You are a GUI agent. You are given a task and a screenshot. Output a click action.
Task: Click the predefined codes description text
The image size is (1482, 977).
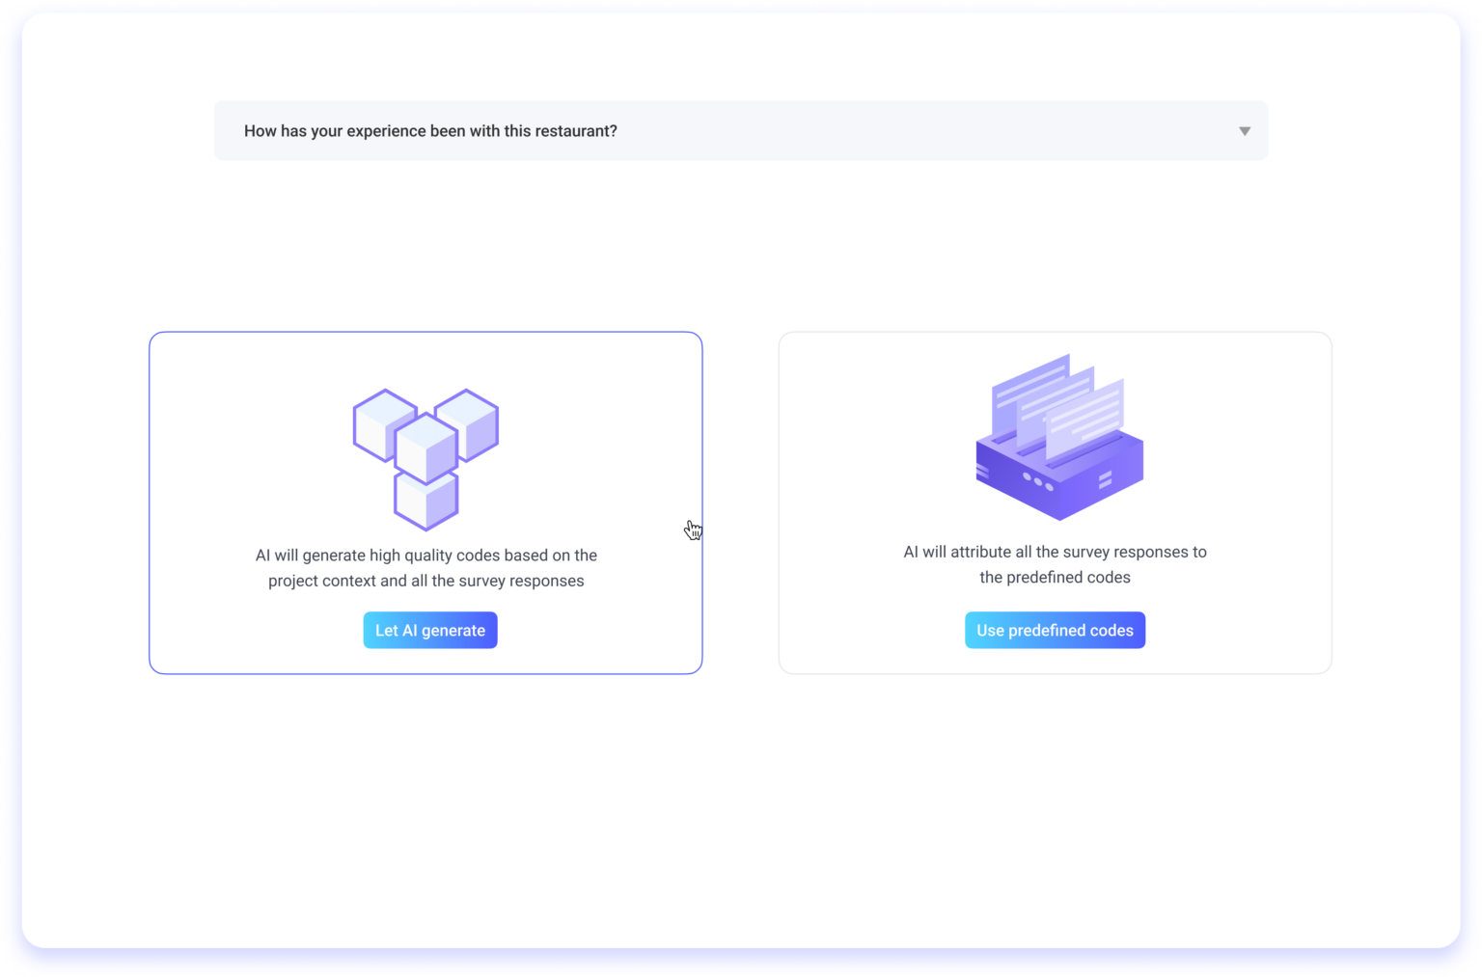pos(1055,564)
